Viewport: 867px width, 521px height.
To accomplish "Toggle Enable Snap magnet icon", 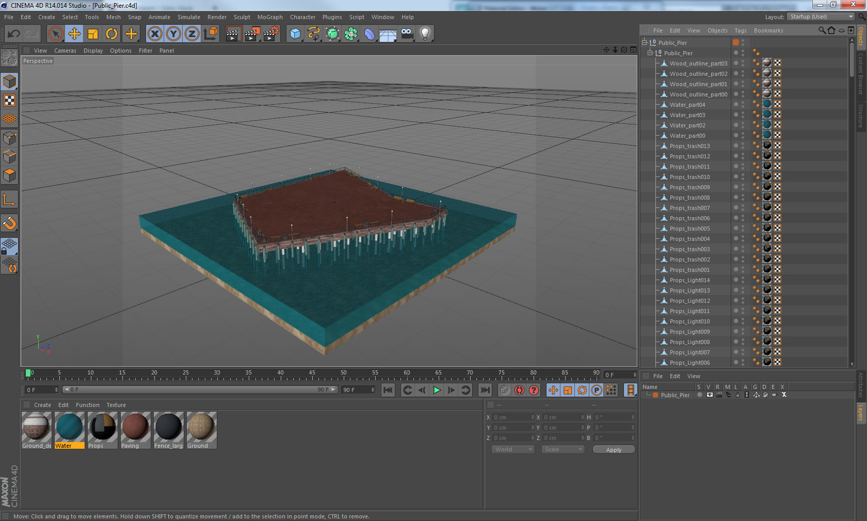I will [9, 223].
